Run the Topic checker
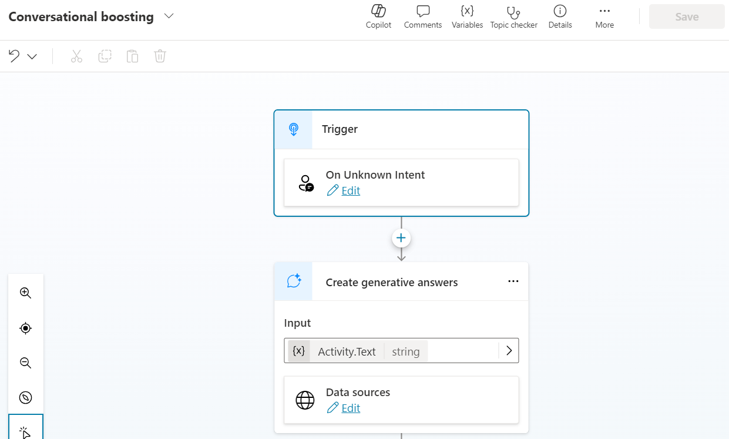Image resolution: width=729 pixels, height=439 pixels. (x=513, y=16)
